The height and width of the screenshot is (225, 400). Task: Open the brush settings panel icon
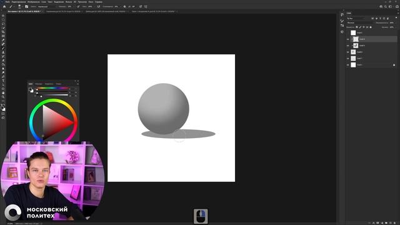[x=26, y=7]
